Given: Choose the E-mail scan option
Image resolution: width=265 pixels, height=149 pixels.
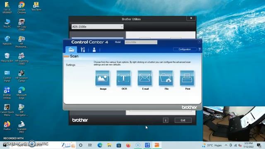Looking at the screenshot, I should (145, 78).
